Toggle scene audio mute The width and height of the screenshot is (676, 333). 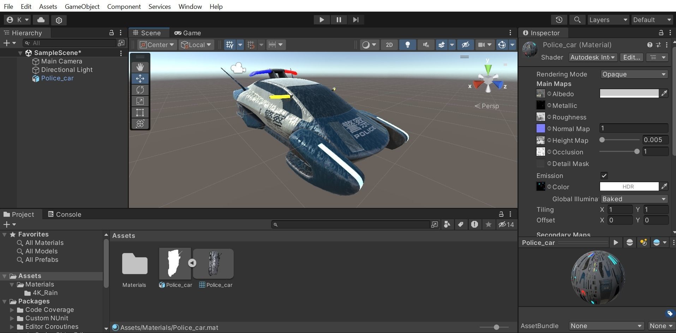pyautogui.click(x=426, y=45)
